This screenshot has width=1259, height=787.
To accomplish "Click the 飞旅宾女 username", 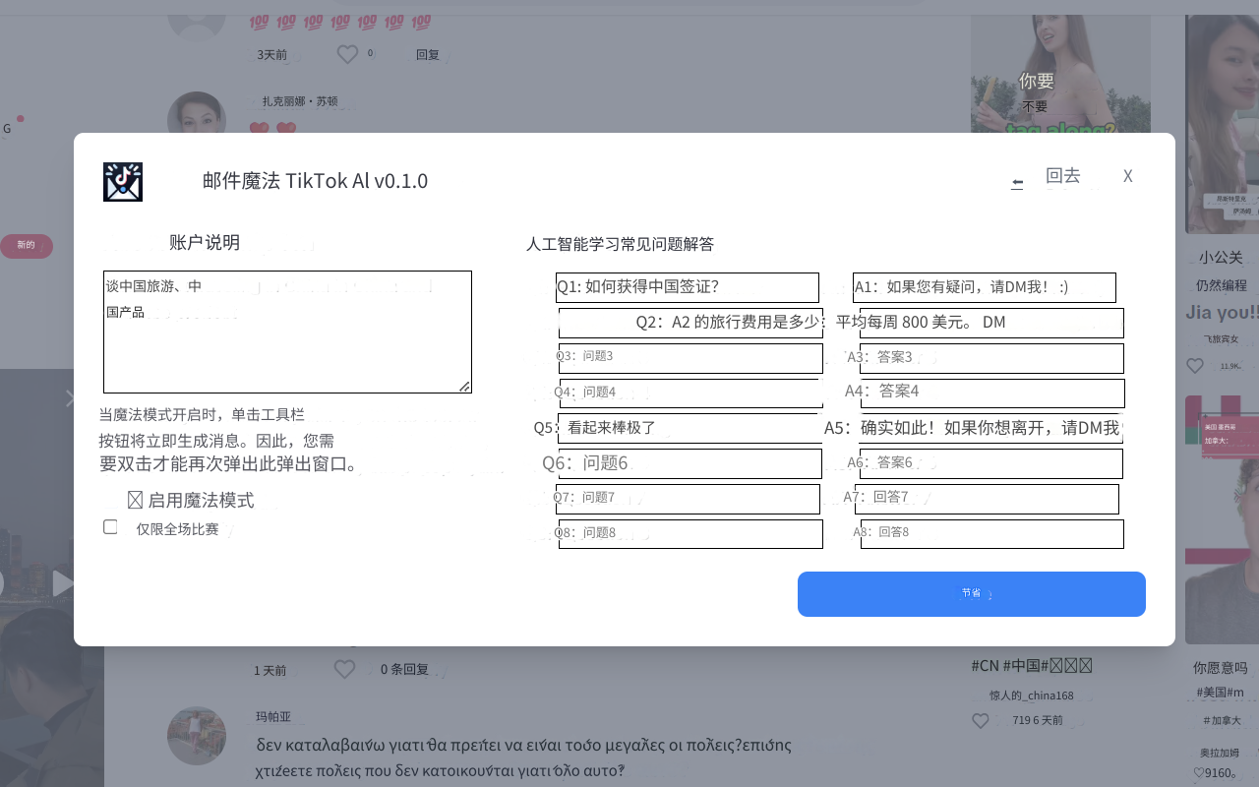I will pos(1222,339).
